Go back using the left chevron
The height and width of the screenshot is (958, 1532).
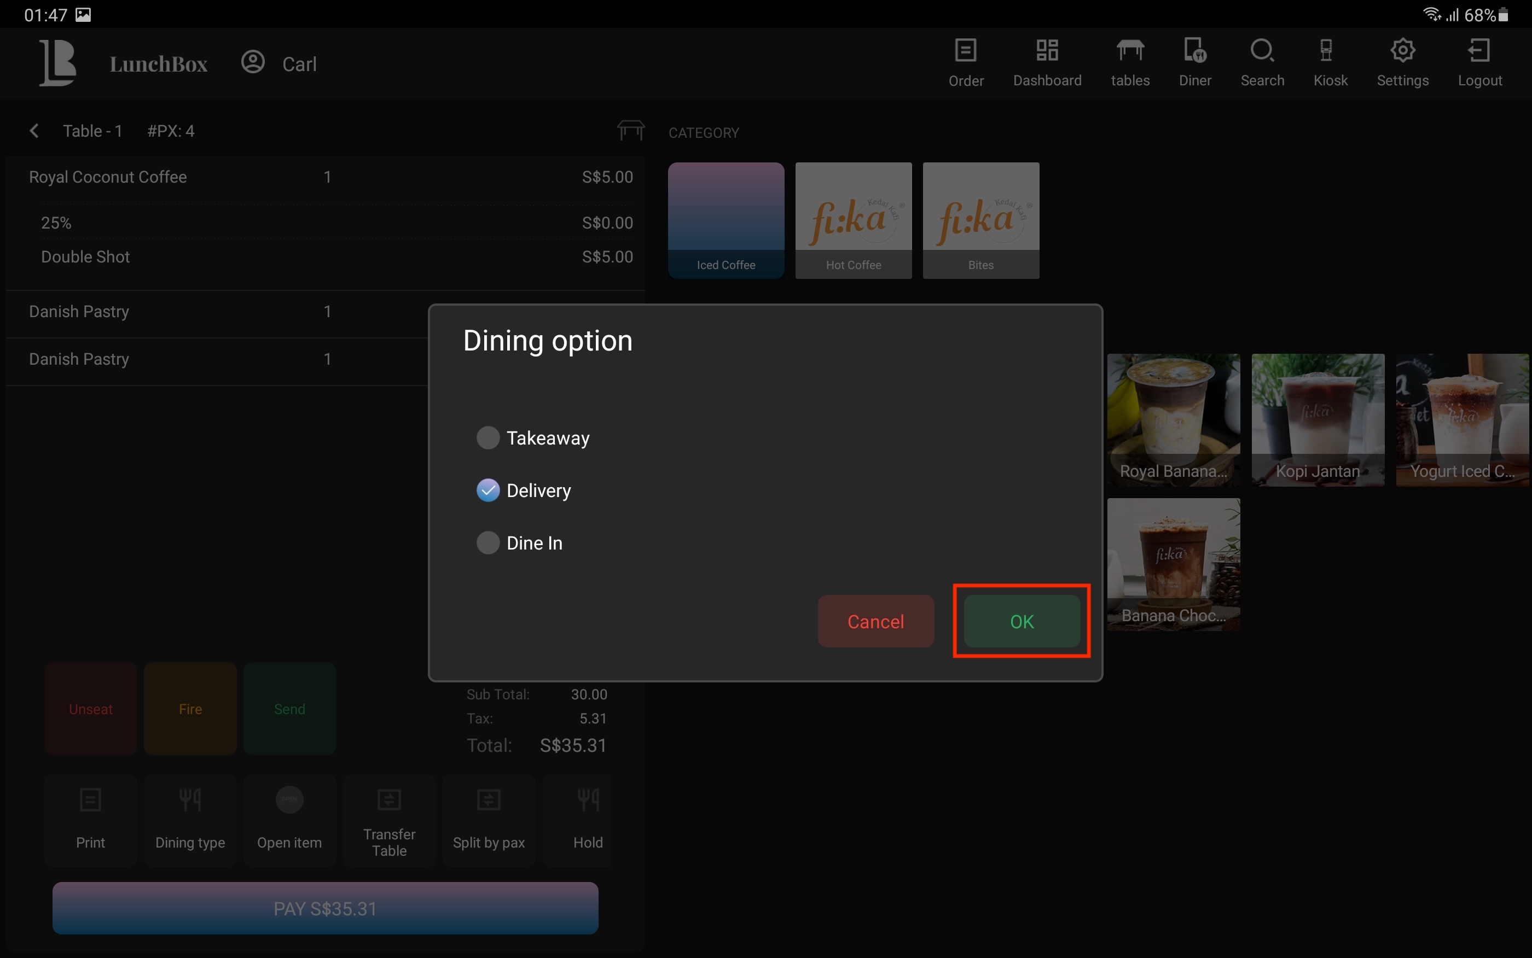(34, 131)
